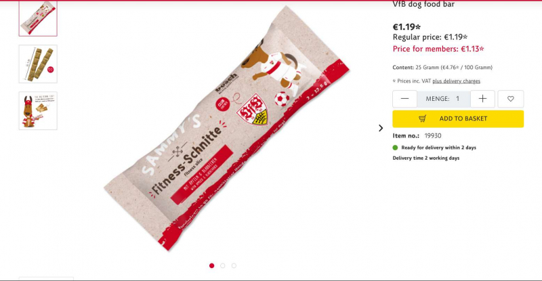This screenshot has width=542, height=281.
Task: Select the packaging thumbnail at top
Action: click(38, 18)
